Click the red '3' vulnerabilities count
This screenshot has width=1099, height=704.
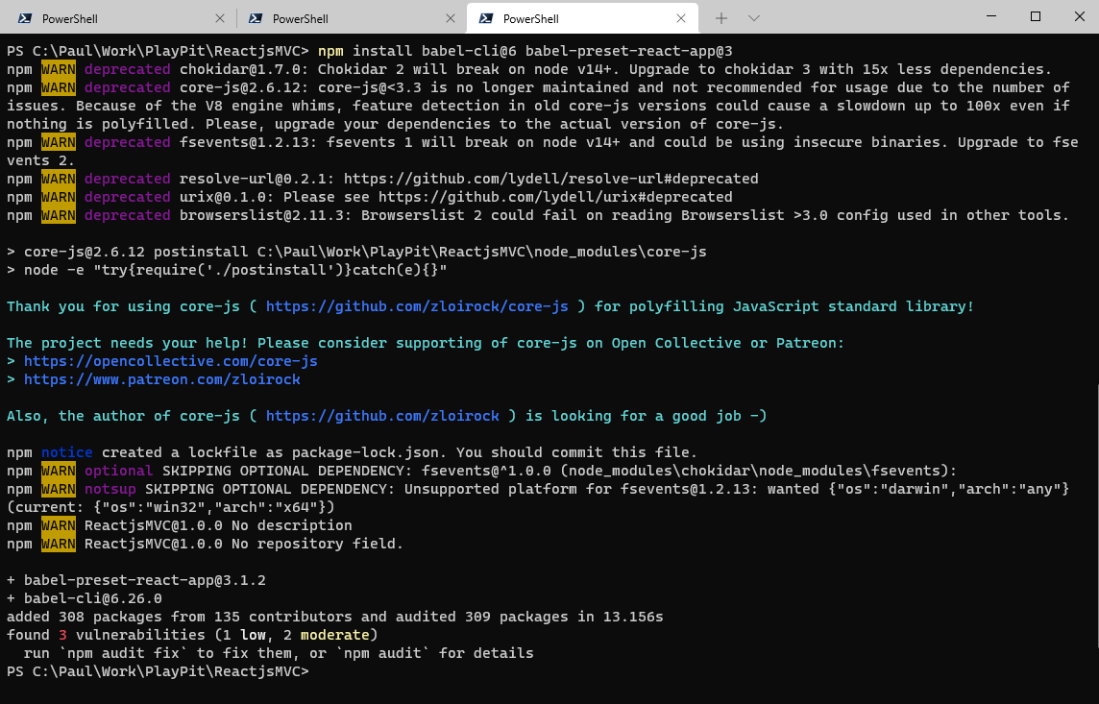[62, 635]
